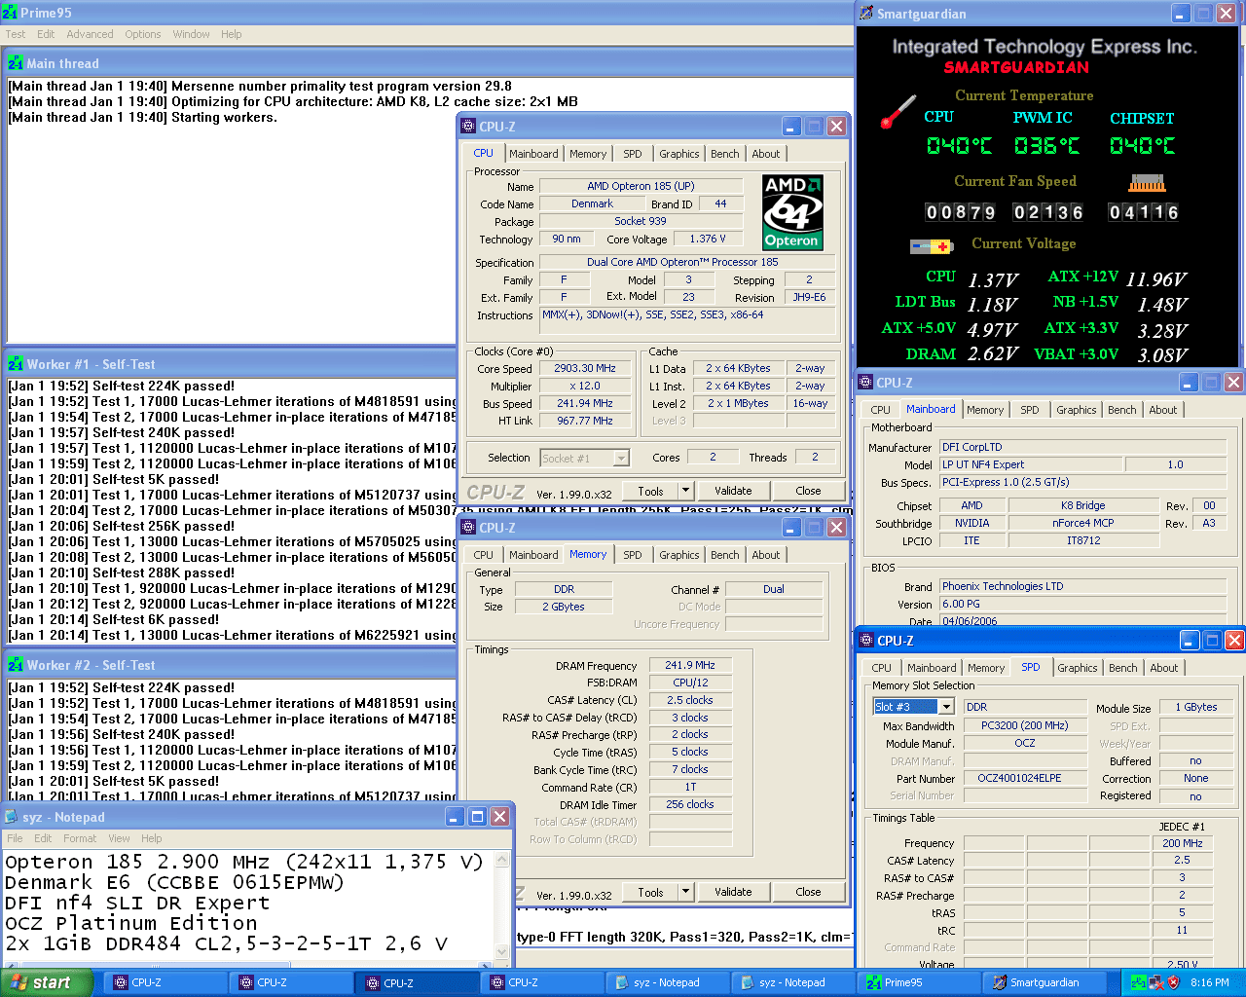
Task: Click the thermometer icon in Smartguardian
Action: [898, 111]
